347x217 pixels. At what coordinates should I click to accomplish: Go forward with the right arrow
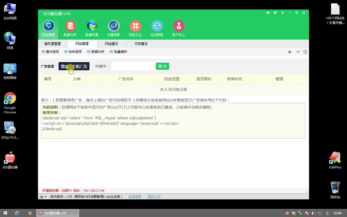298,52
